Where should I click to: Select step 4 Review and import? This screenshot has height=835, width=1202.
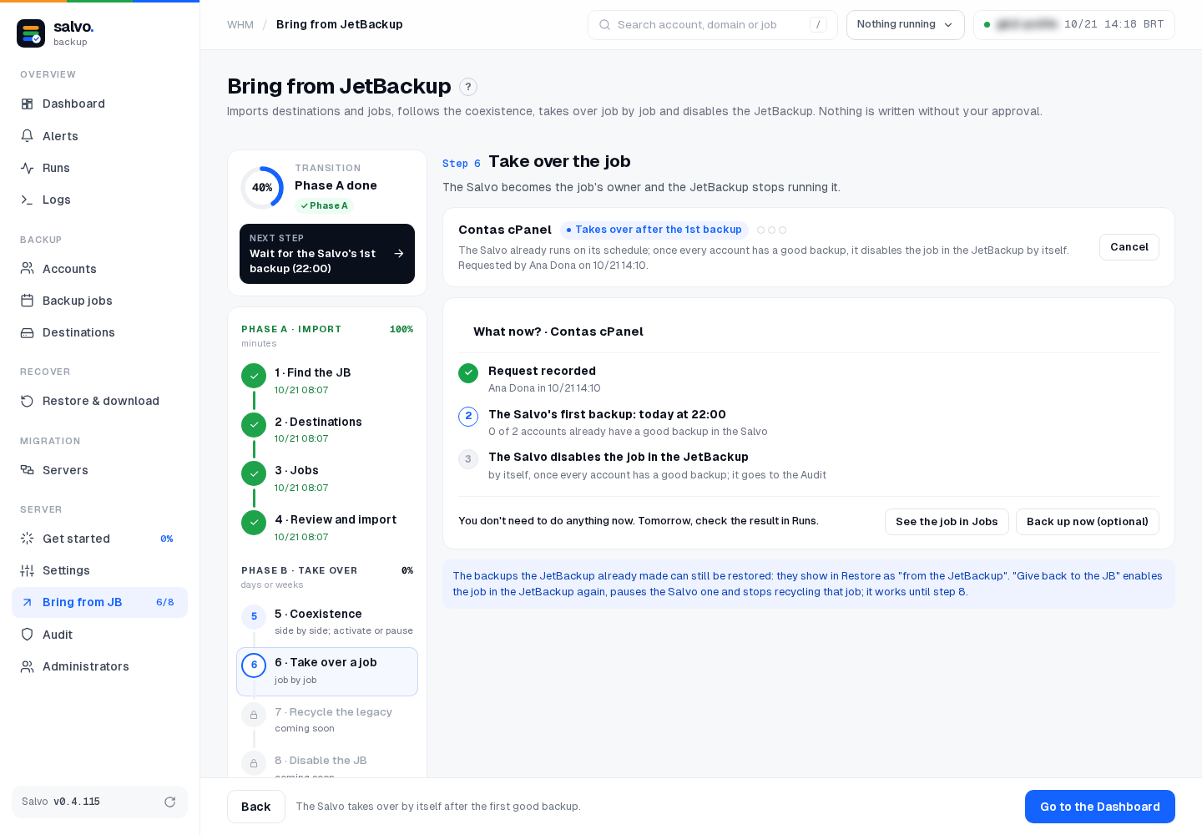[327, 528]
